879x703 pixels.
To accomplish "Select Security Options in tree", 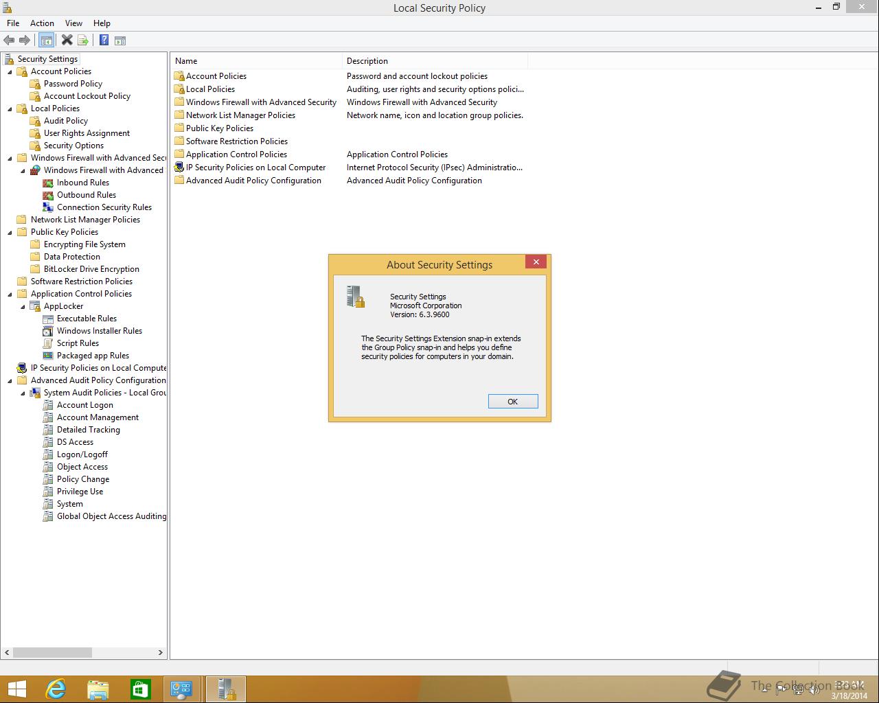I will (73, 146).
